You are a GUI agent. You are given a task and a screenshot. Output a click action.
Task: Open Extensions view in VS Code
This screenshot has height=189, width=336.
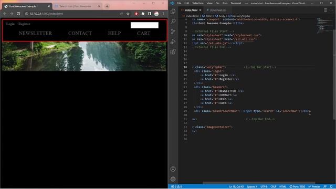click(x=173, y=51)
